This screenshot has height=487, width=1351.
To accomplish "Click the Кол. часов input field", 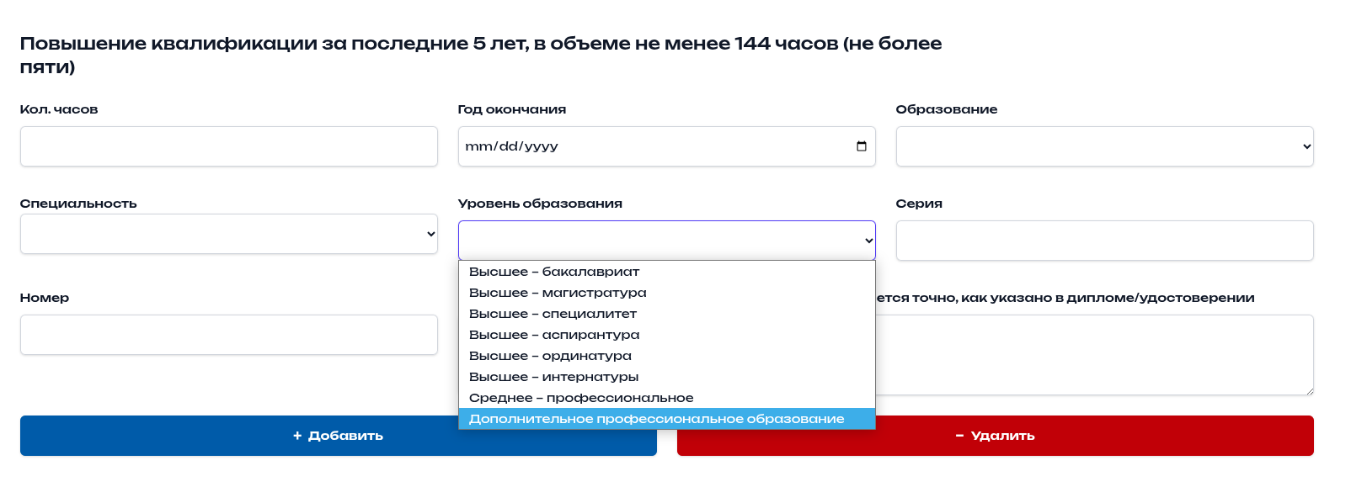I will click(228, 146).
